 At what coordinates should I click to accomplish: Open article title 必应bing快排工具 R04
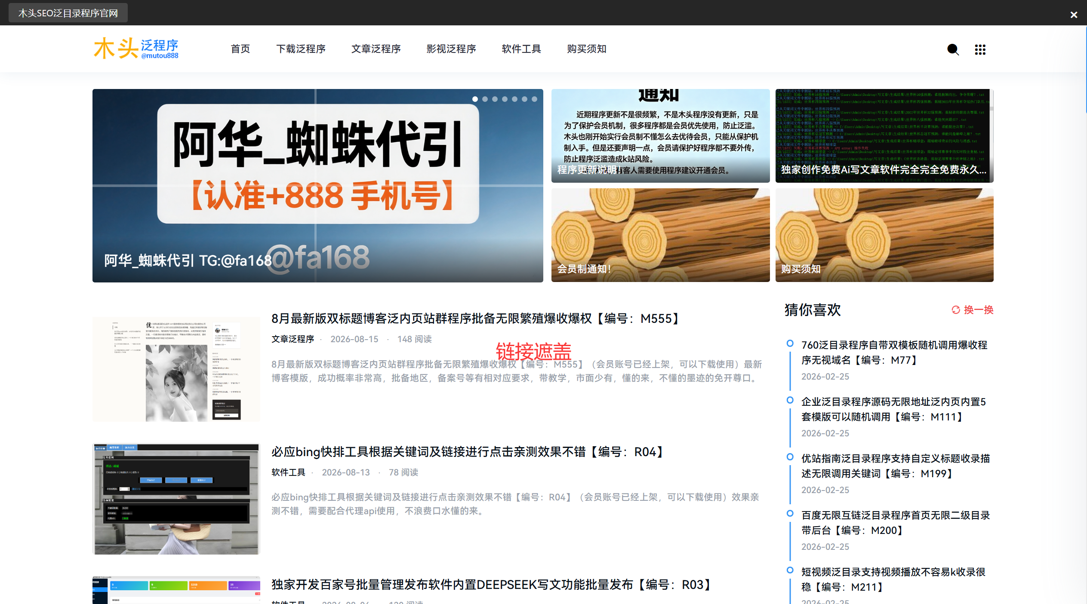pos(469,452)
